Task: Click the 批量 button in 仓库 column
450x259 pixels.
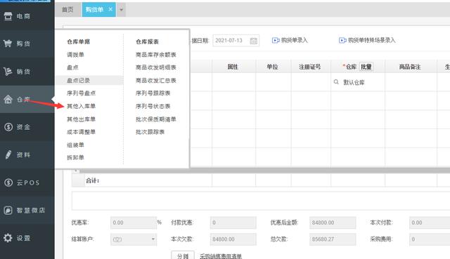Action: (366, 67)
